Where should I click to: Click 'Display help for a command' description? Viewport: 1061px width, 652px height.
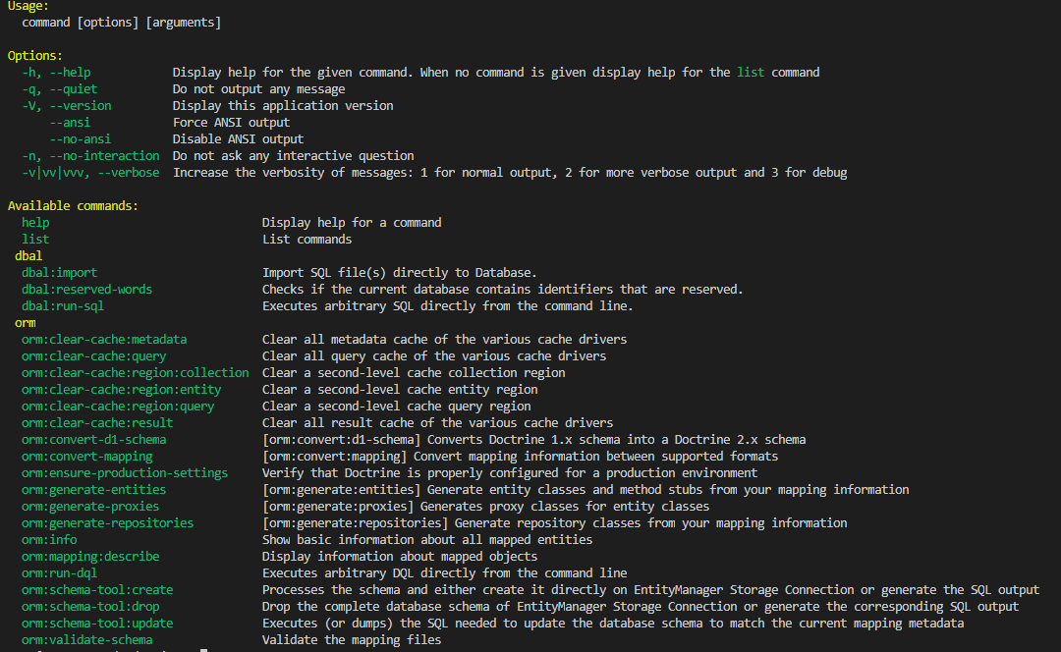[x=352, y=223]
